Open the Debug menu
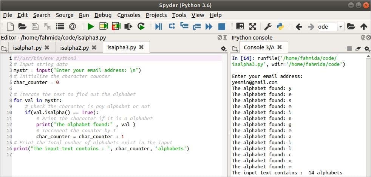This screenshot has height=177, width=371. pos(103,15)
